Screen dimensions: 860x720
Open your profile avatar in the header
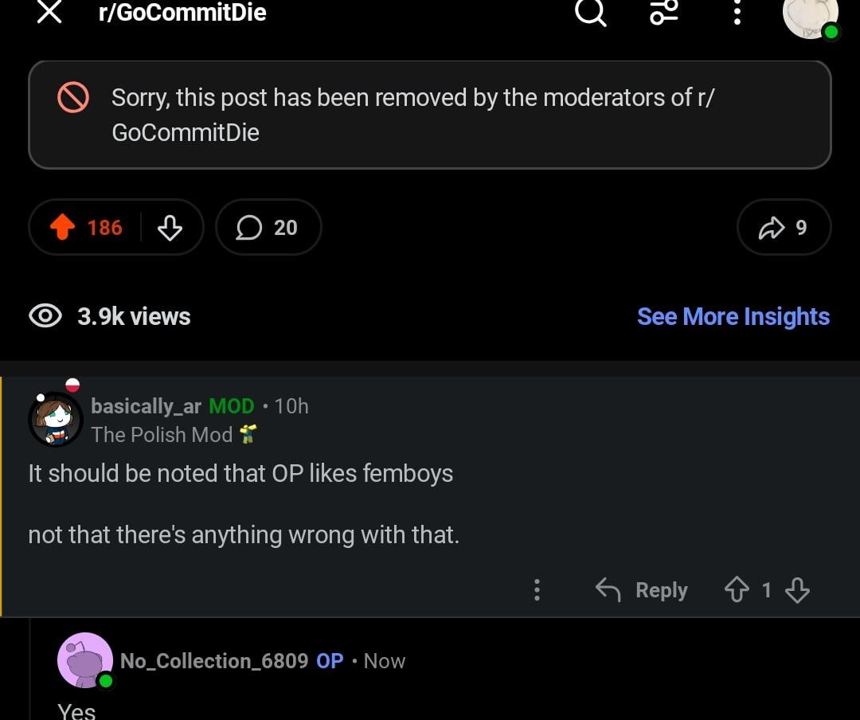click(810, 14)
